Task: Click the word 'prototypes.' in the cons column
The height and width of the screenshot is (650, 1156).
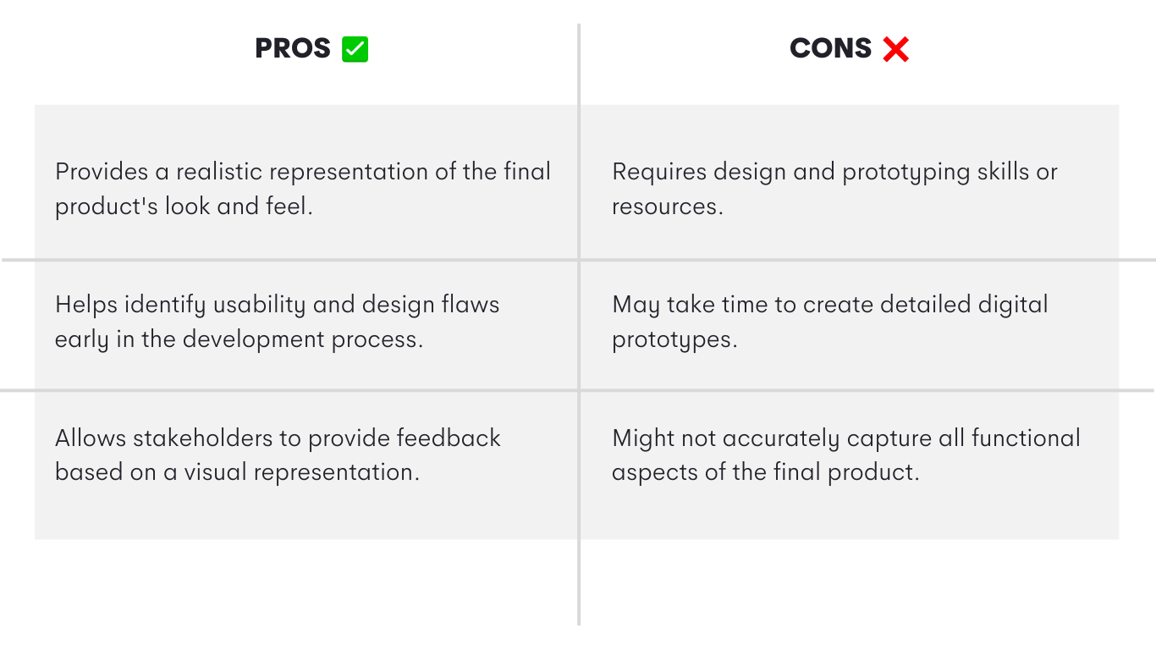Action: pos(674,339)
